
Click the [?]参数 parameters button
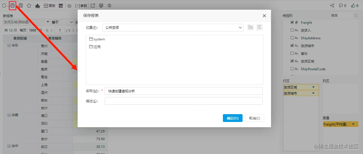tap(81, 6)
